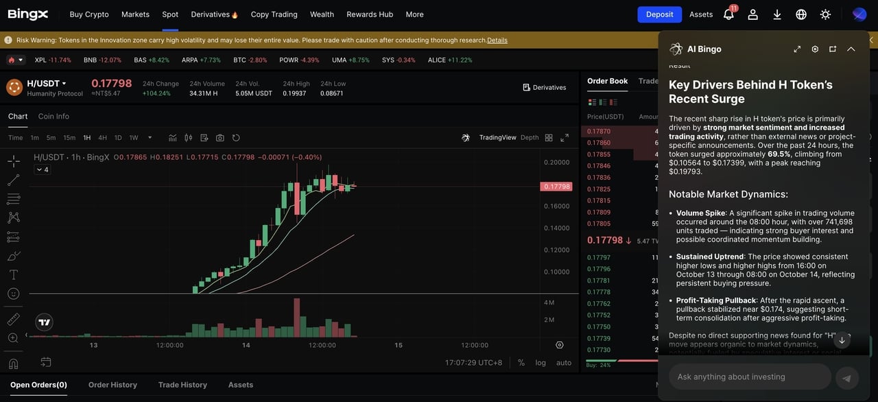Open the Order History tab
The width and height of the screenshot is (878, 402).
[x=112, y=385]
